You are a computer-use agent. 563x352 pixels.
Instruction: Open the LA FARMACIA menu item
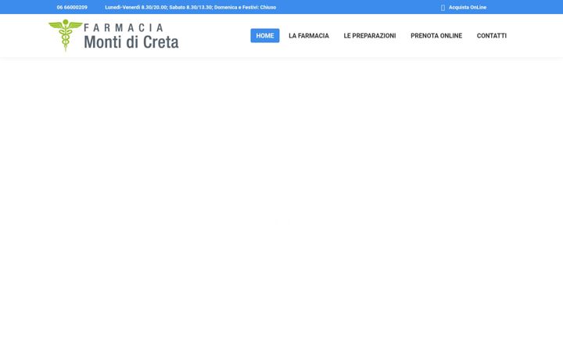pos(309,35)
